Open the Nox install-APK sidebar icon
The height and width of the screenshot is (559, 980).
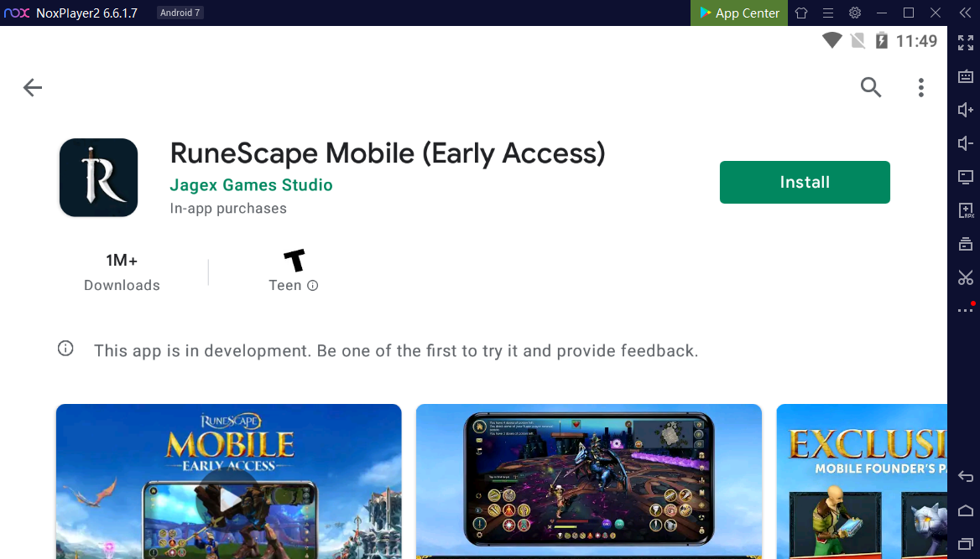(966, 210)
